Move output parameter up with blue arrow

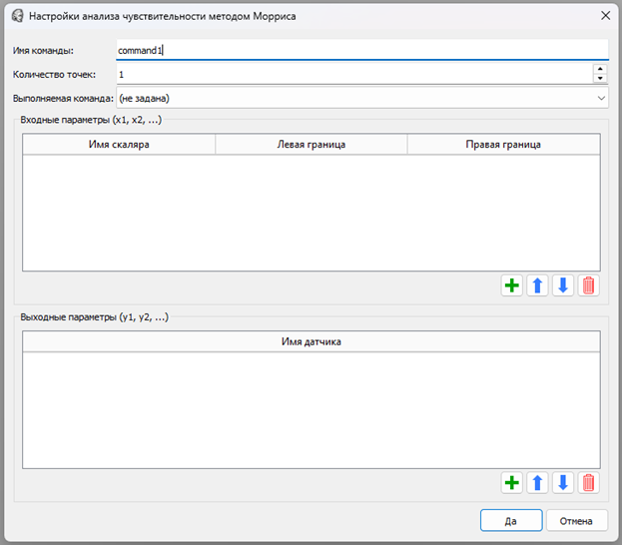tap(537, 483)
